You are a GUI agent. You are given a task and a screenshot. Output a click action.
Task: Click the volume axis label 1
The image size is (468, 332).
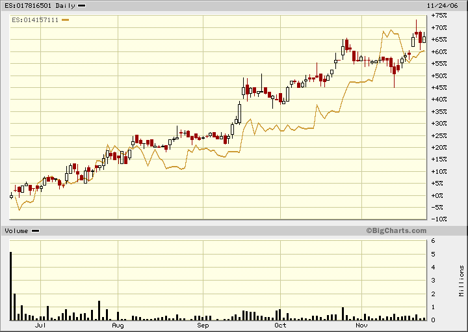click(433, 307)
